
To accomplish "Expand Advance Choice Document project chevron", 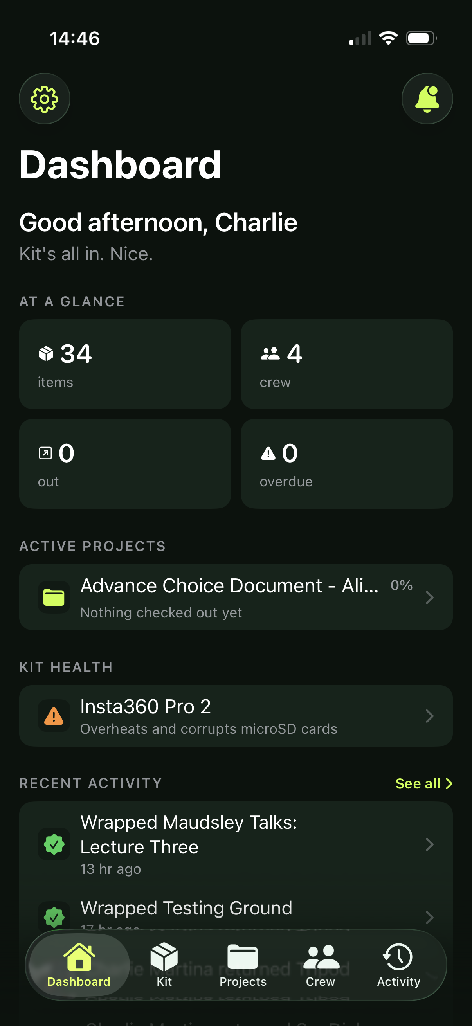I will 429,597.
